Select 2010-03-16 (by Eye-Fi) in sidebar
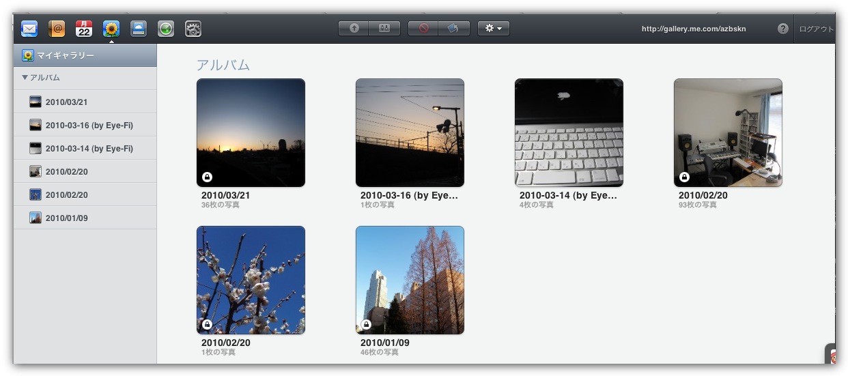 click(89, 126)
